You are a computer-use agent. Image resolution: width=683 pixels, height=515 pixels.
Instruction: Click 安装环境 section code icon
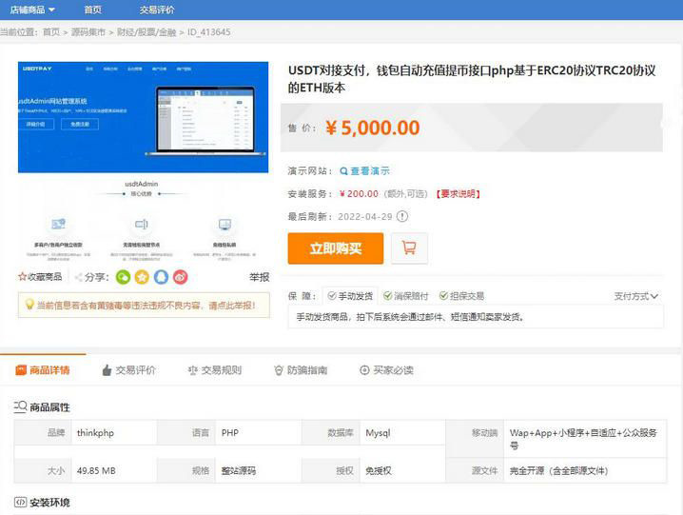(x=20, y=503)
